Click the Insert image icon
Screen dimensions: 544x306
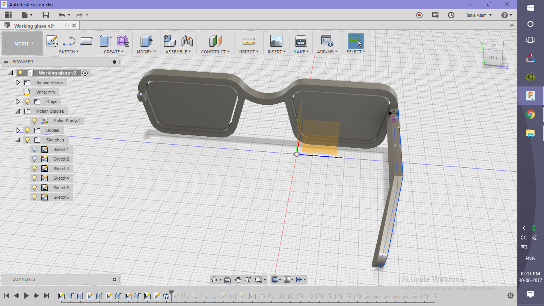276,41
